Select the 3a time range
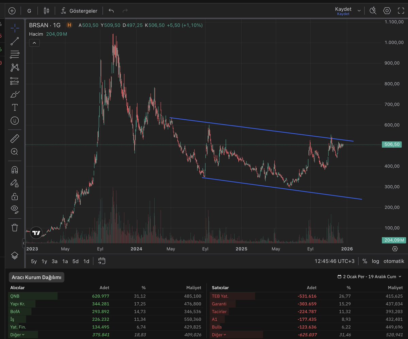The height and width of the screenshot is (339, 408). coord(55,261)
